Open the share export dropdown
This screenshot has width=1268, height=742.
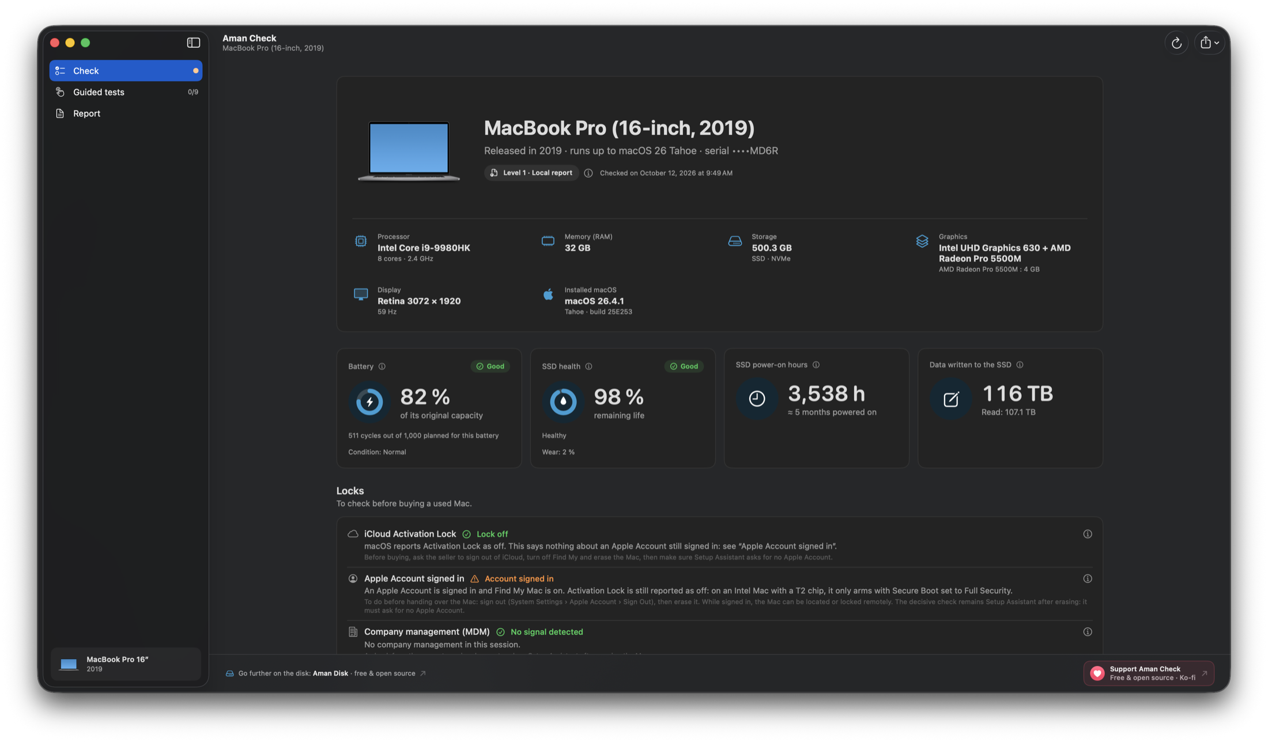pos(1209,43)
